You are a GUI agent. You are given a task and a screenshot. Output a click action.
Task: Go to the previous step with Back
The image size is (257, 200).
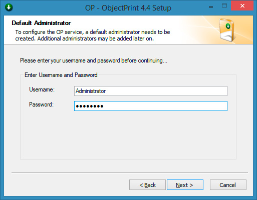(x=147, y=185)
